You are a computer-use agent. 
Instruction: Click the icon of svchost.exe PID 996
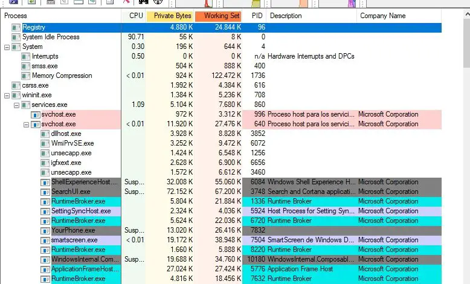click(36, 115)
